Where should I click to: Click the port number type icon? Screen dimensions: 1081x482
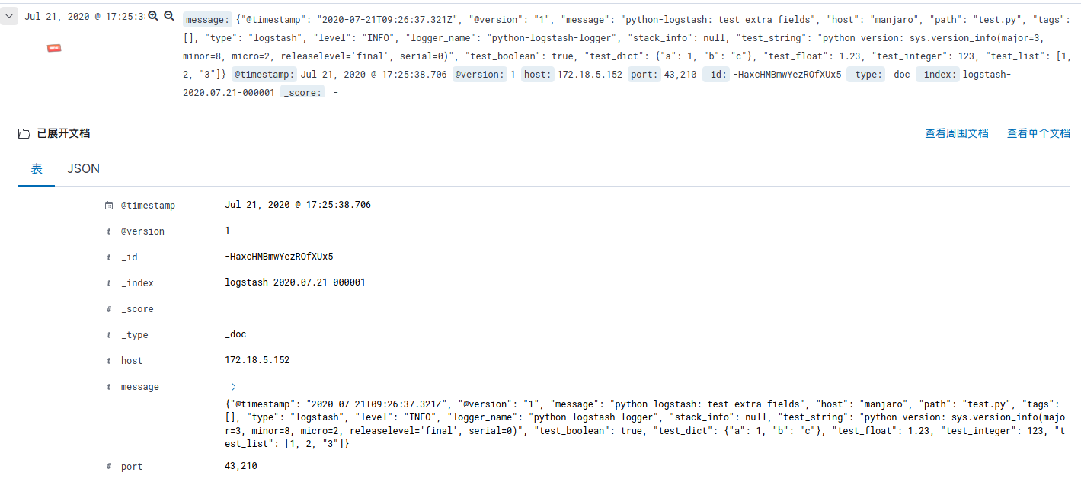click(109, 467)
